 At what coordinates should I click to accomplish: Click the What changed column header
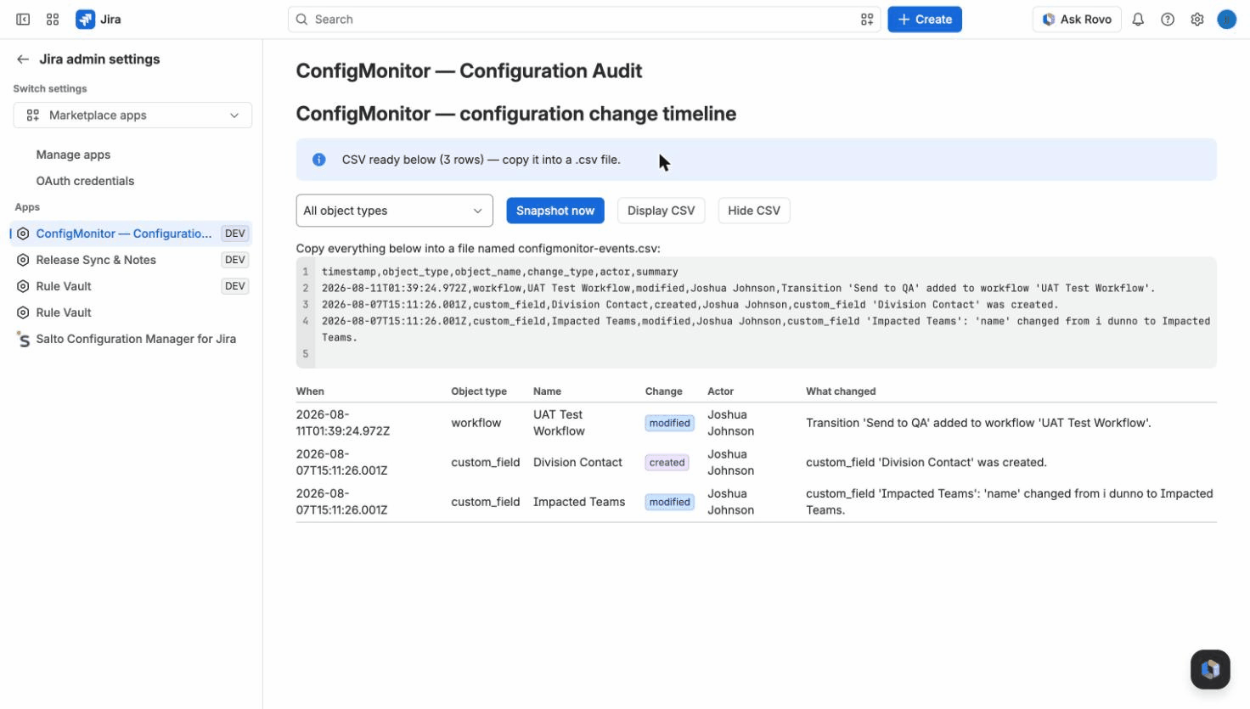[841, 391]
